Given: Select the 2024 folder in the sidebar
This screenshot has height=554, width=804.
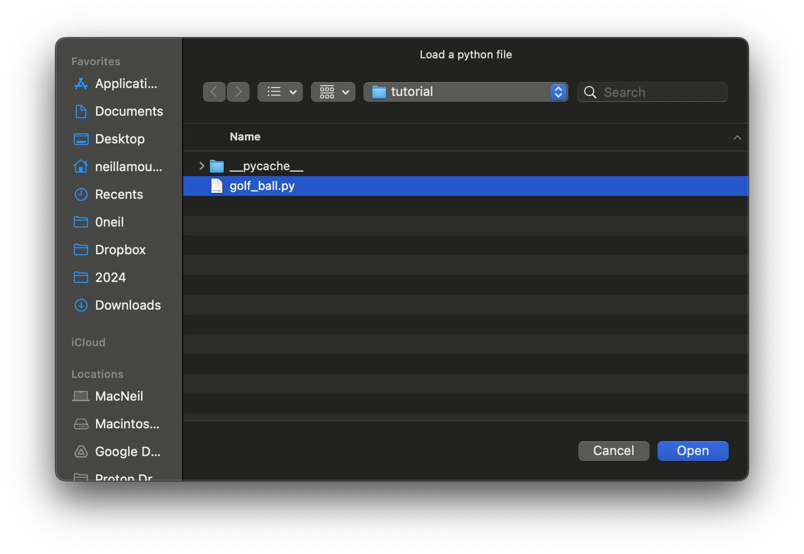Looking at the screenshot, I should point(110,277).
